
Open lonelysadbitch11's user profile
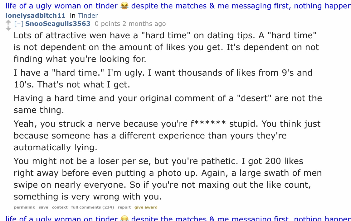point(36,16)
